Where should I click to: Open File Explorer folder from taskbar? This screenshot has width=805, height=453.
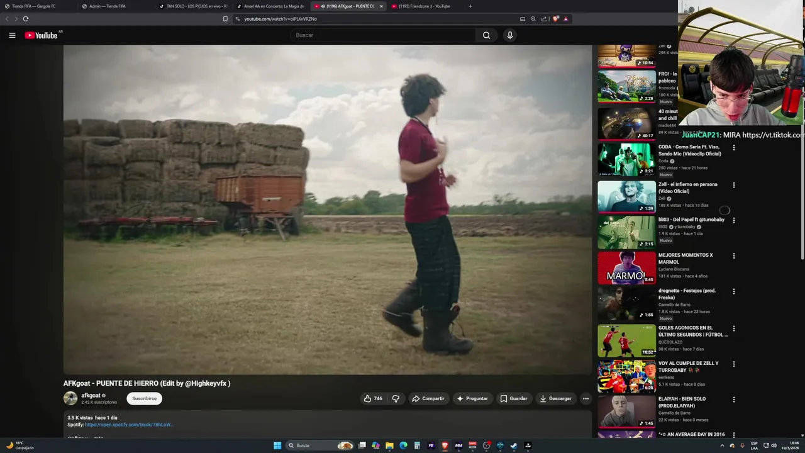(389, 445)
